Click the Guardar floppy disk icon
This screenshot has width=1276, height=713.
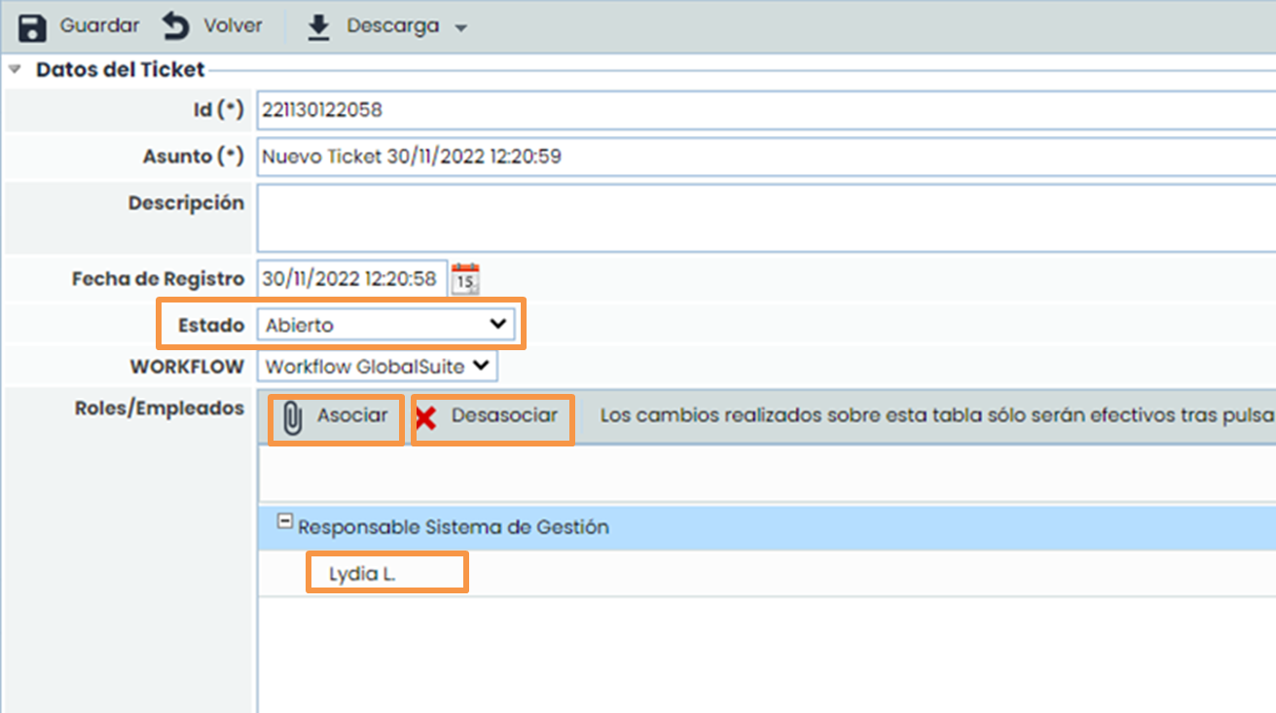point(32,27)
